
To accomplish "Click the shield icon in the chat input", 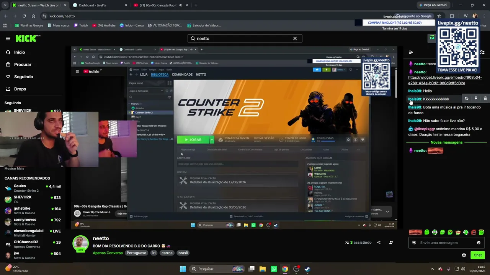I will tap(414, 243).
